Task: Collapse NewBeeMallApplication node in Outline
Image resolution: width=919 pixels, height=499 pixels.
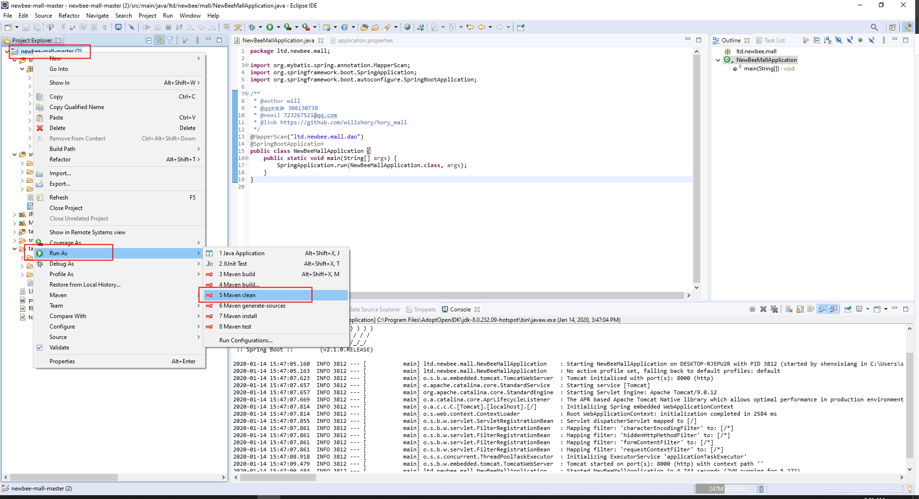Action: pos(718,60)
